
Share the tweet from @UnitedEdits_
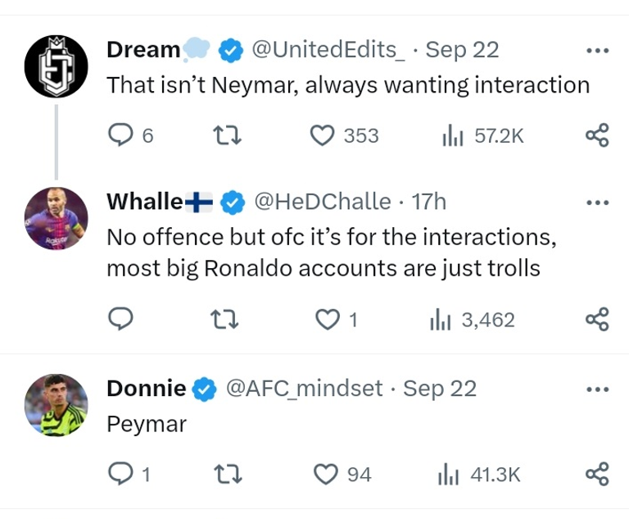(597, 135)
